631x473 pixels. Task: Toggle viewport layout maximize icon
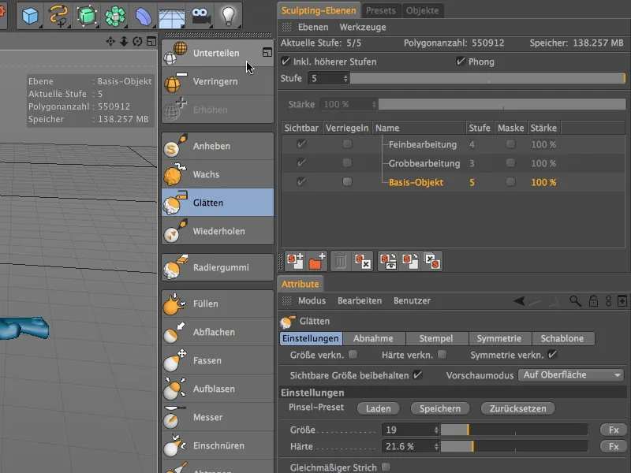coord(151,41)
